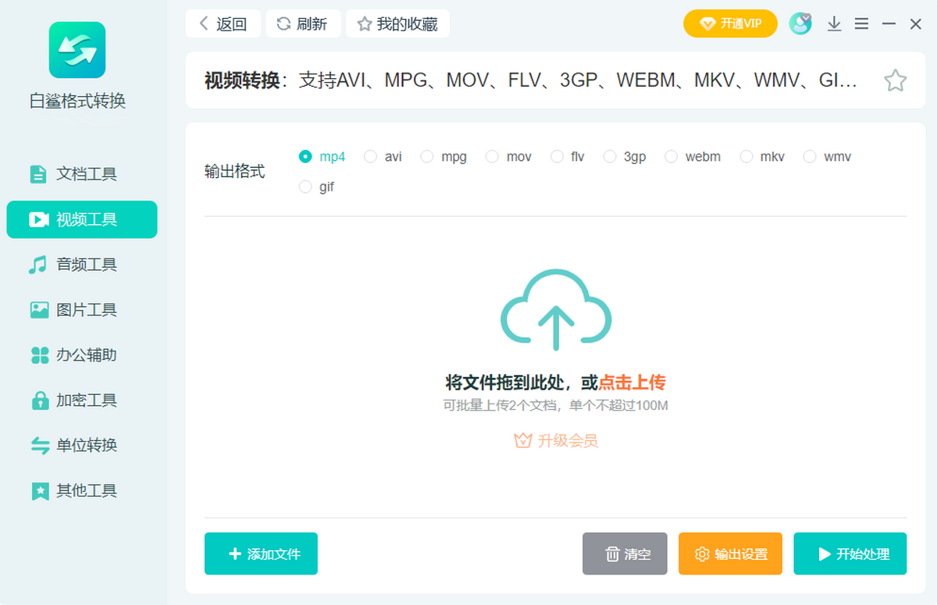The image size is (937, 605).
Task: Open 输出设置 settings button
Action: pos(730,553)
